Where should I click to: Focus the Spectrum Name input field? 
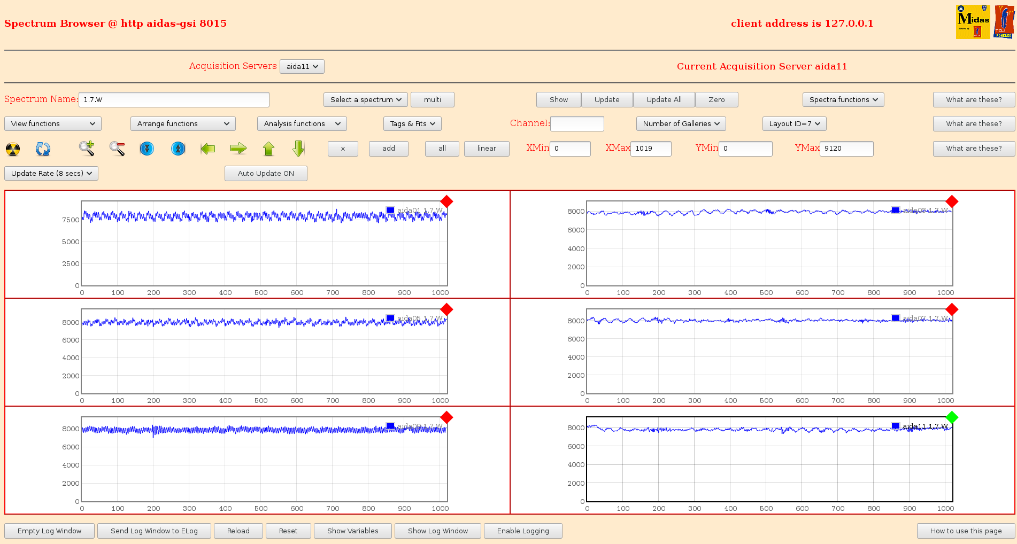click(174, 100)
